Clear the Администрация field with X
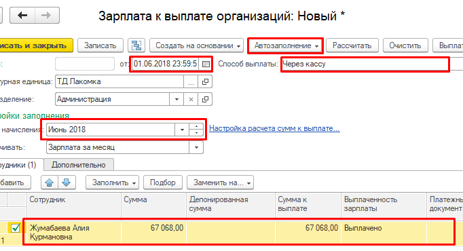The width and height of the screenshot is (463, 251). click(x=191, y=100)
